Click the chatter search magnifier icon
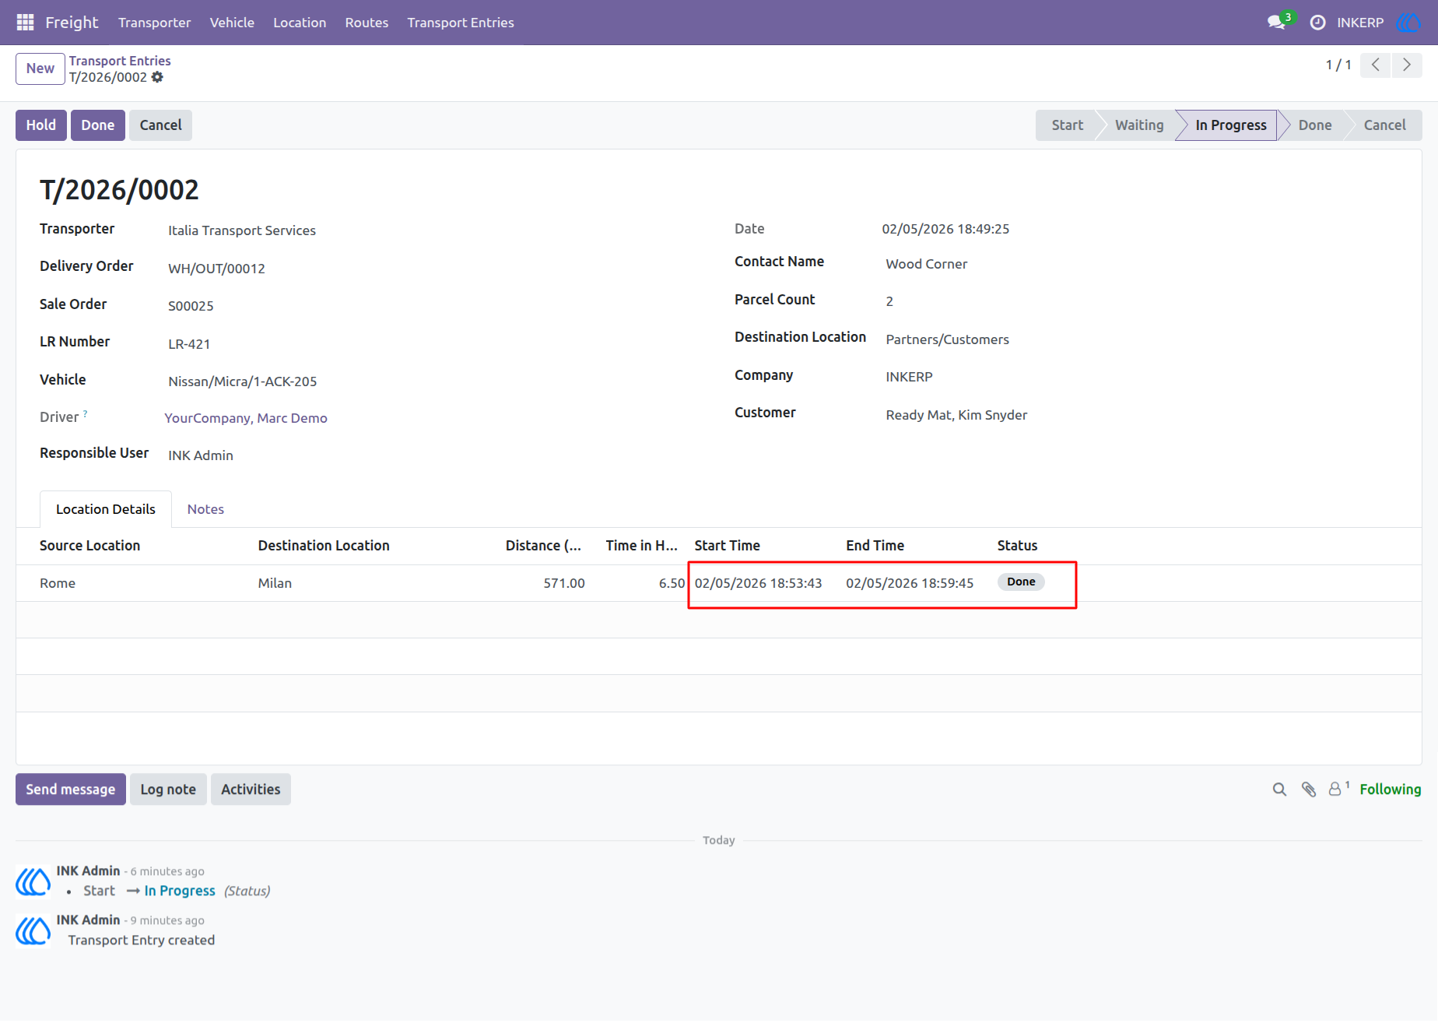The height and width of the screenshot is (1023, 1438). (1279, 789)
